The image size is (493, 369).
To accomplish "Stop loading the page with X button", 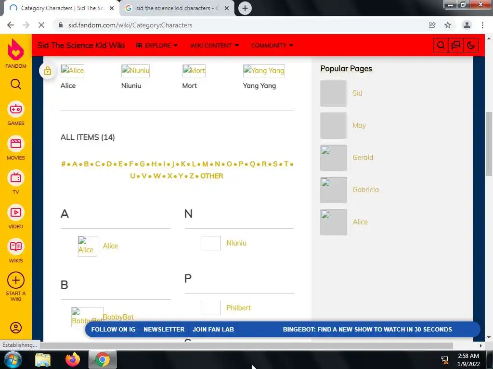I will pyautogui.click(x=41, y=25).
